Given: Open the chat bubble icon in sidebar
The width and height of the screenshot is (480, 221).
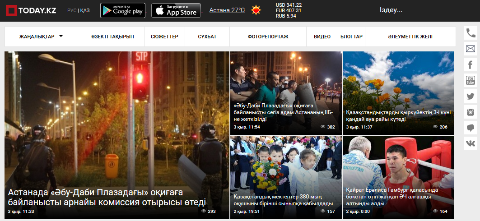Looking at the screenshot, I should pyautogui.click(x=470, y=128).
